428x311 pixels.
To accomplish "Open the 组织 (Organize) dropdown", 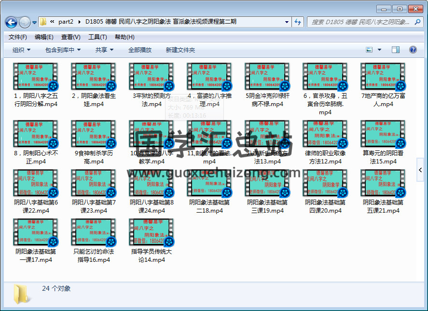I will point(21,50).
